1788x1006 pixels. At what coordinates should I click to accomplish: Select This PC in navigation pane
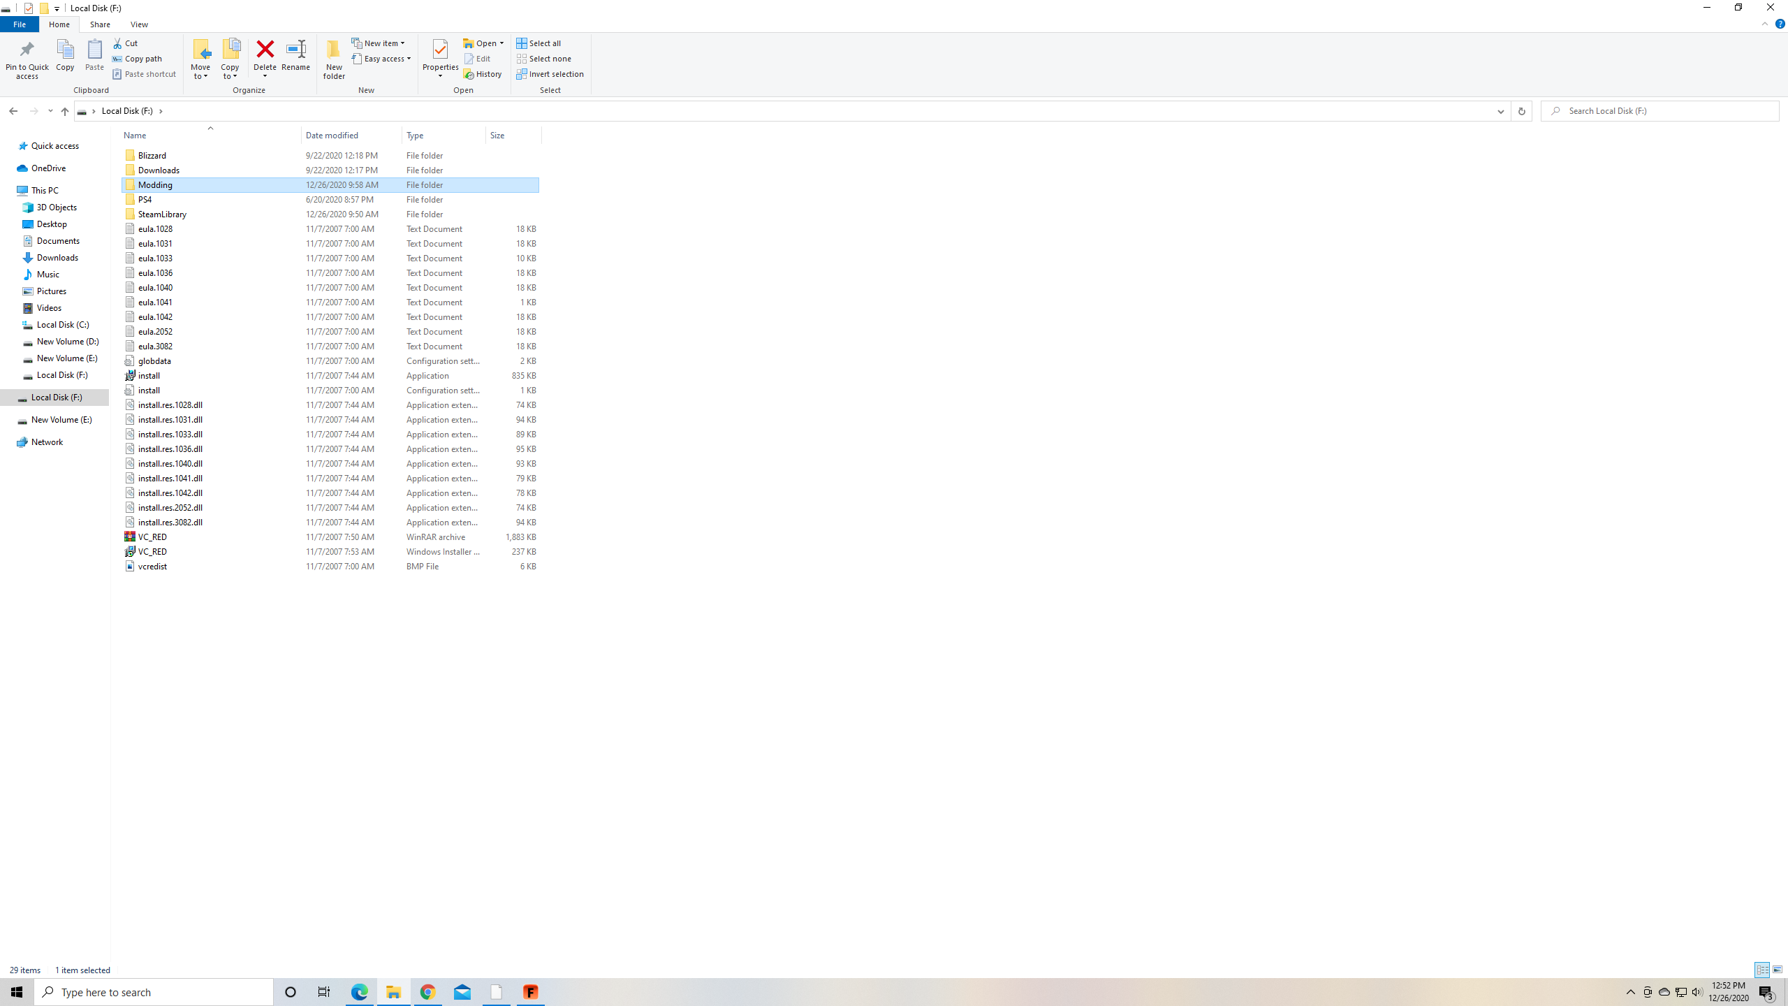[x=45, y=191]
